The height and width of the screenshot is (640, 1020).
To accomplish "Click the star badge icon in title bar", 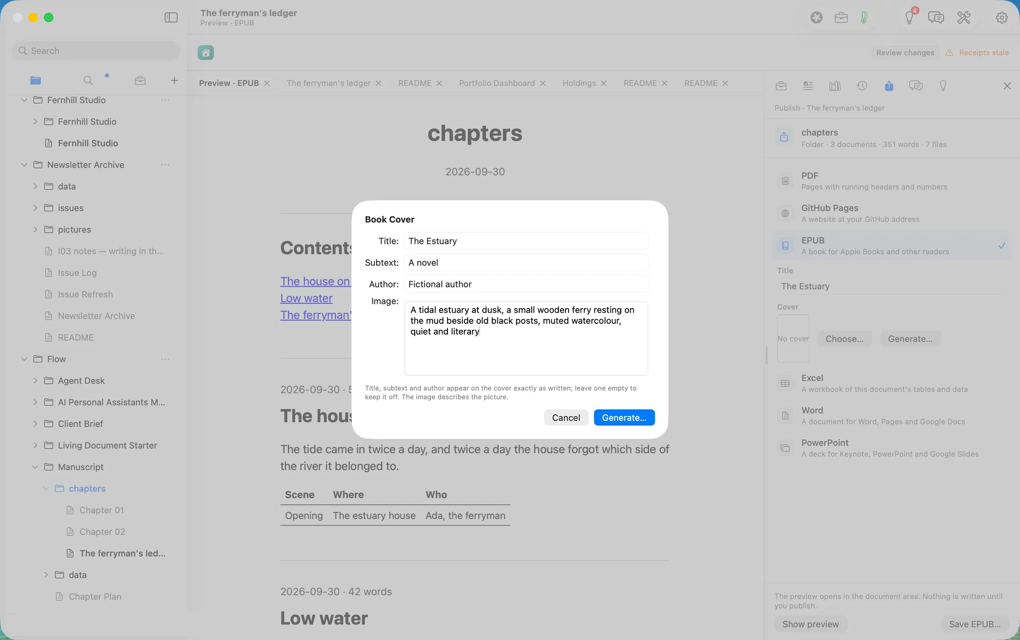I will coord(816,17).
